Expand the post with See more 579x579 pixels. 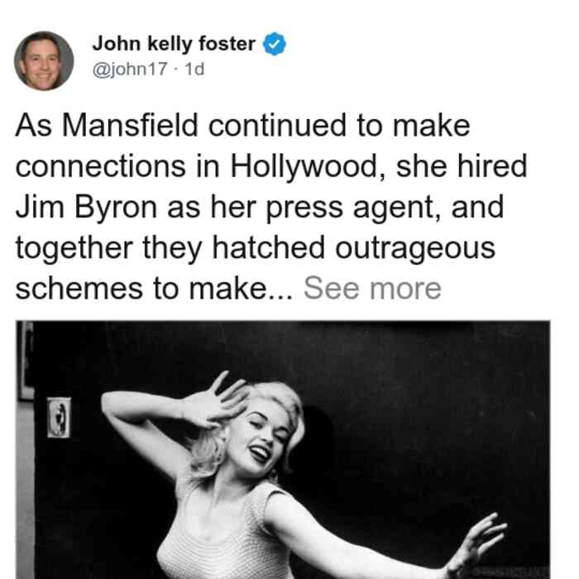click(372, 289)
